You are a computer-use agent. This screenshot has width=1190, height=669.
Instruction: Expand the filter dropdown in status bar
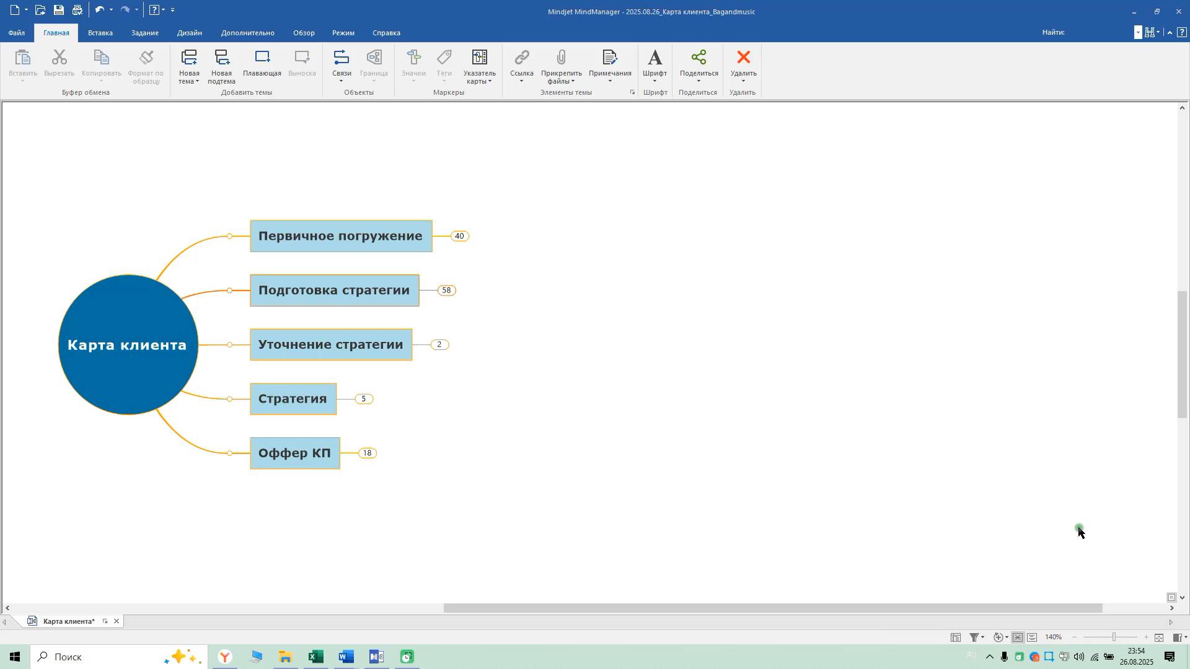click(982, 637)
